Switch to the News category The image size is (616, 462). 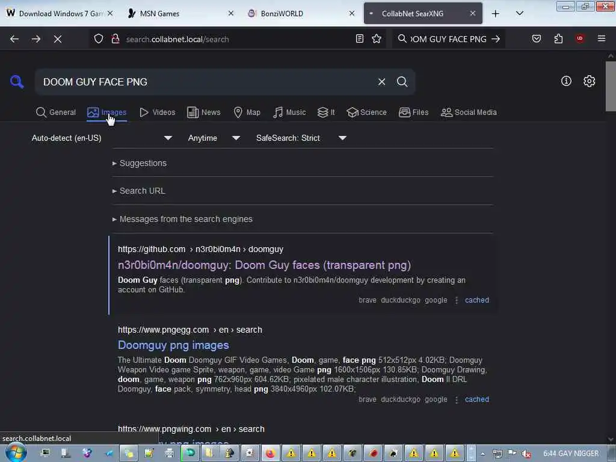(204, 112)
